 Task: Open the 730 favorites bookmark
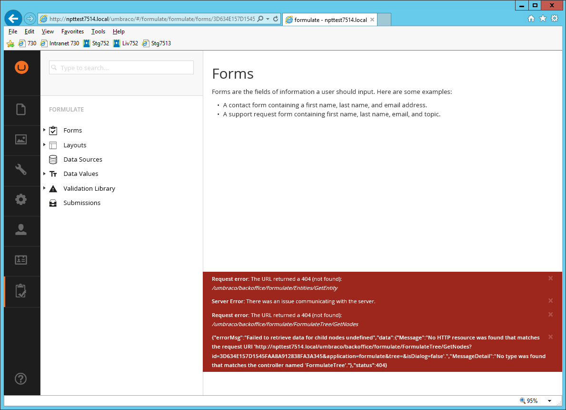pyautogui.click(x=27, y=43)
